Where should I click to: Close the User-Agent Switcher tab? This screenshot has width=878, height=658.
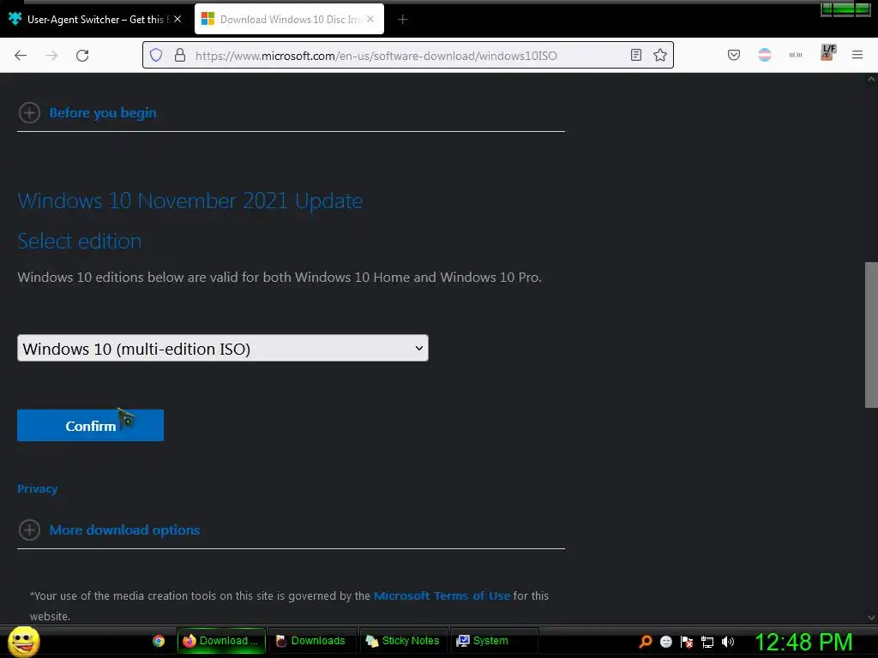point(177,19)
